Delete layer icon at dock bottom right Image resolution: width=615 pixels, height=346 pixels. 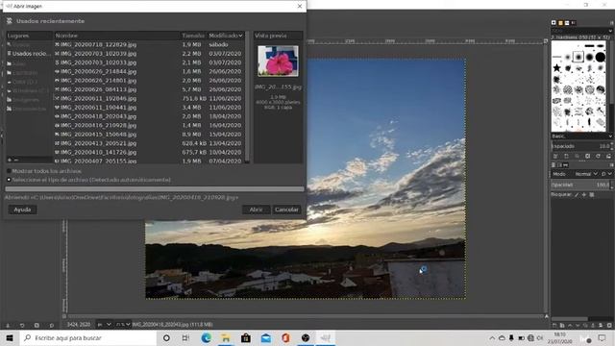click(x=609, y=325)
